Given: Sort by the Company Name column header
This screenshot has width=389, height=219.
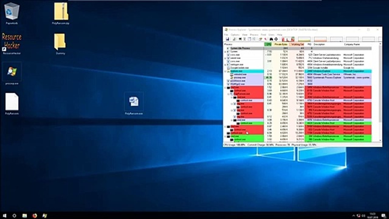Looking at the screenshot, I should [x=357, y=44].
